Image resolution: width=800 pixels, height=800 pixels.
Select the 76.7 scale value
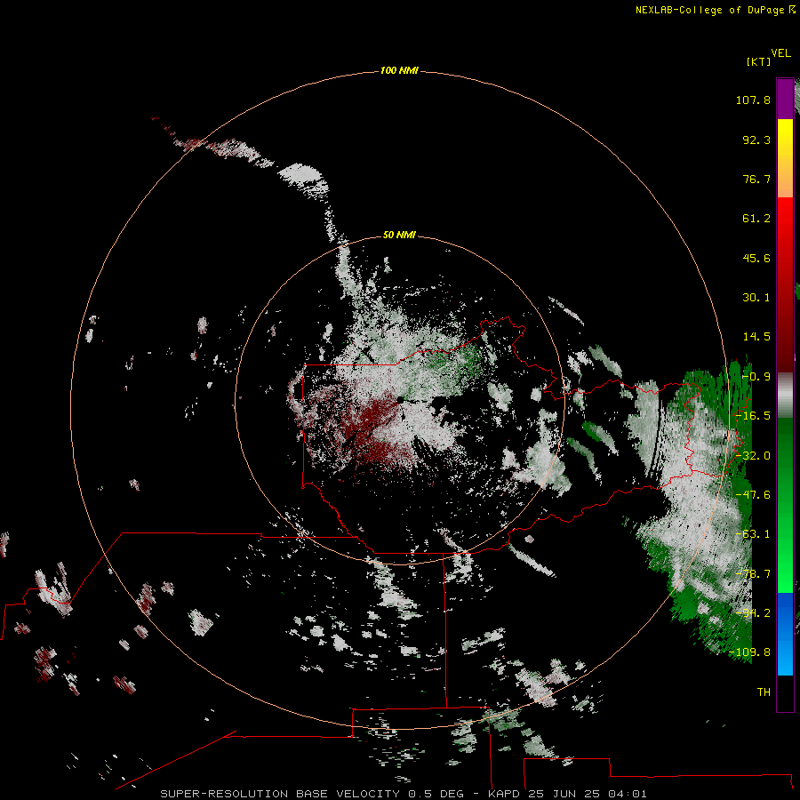pos(756,179)
